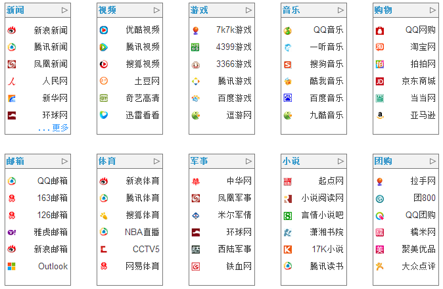Expand the 邮箱 category arrow
Image resolution: width=443 pixels, height=289 pixels.
tap(64, 161)
